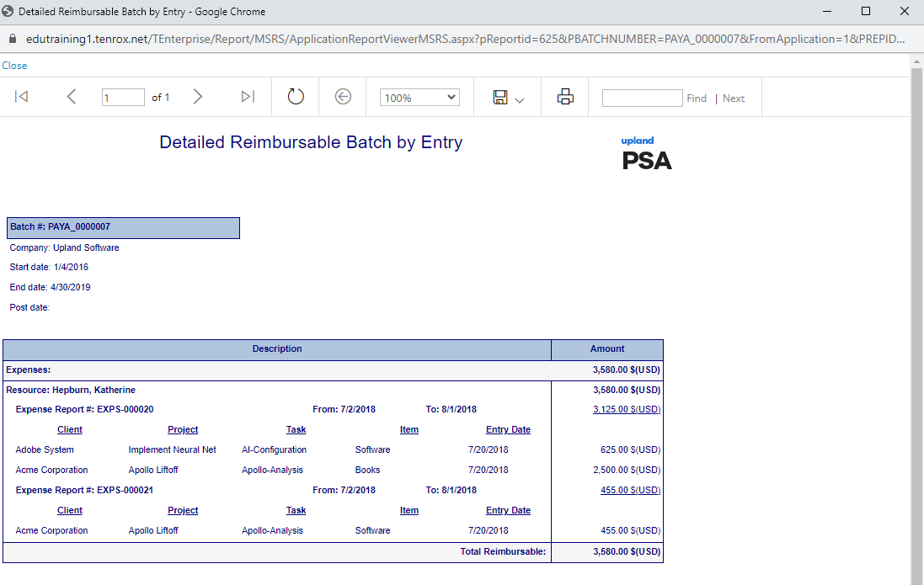Click Company: Upland Software text

pyautogui.click(x=64, y=248)
